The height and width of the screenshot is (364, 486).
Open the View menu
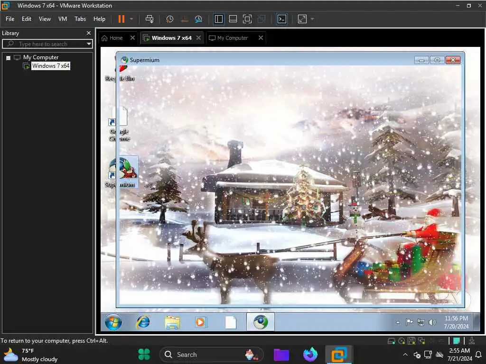click(45, 19)
